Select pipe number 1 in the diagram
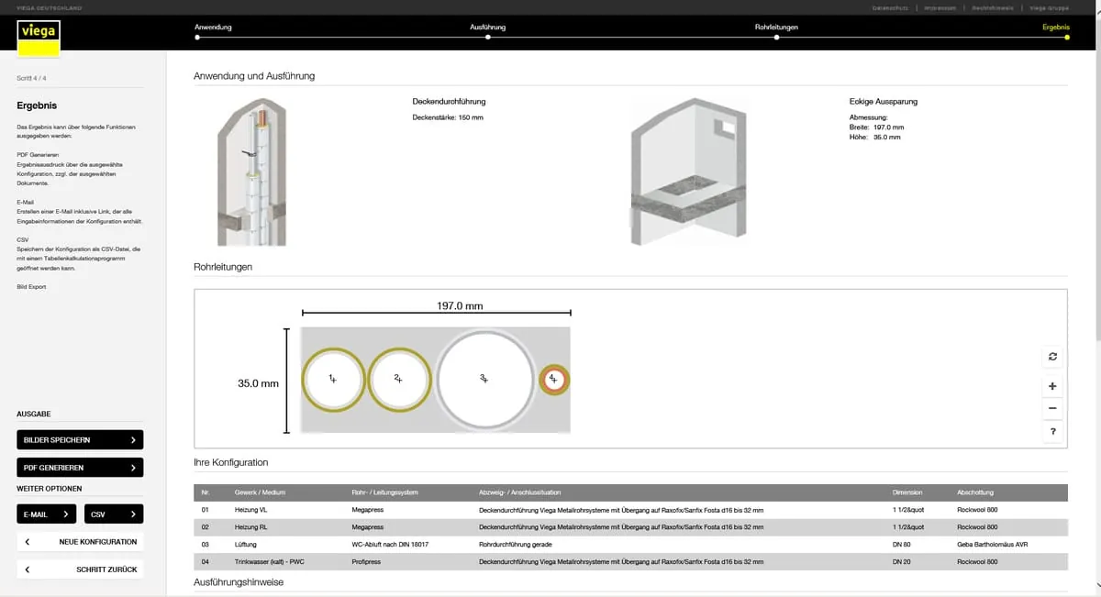Image resolution: width=1101 pixels, height=597 pixels. coord(332,379)
